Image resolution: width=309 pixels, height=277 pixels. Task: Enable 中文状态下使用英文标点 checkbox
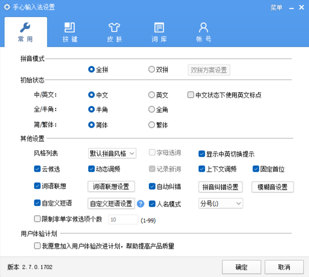click(224, 95)
